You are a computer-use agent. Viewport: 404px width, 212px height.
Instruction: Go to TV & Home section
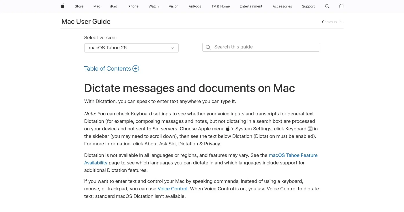221,6
